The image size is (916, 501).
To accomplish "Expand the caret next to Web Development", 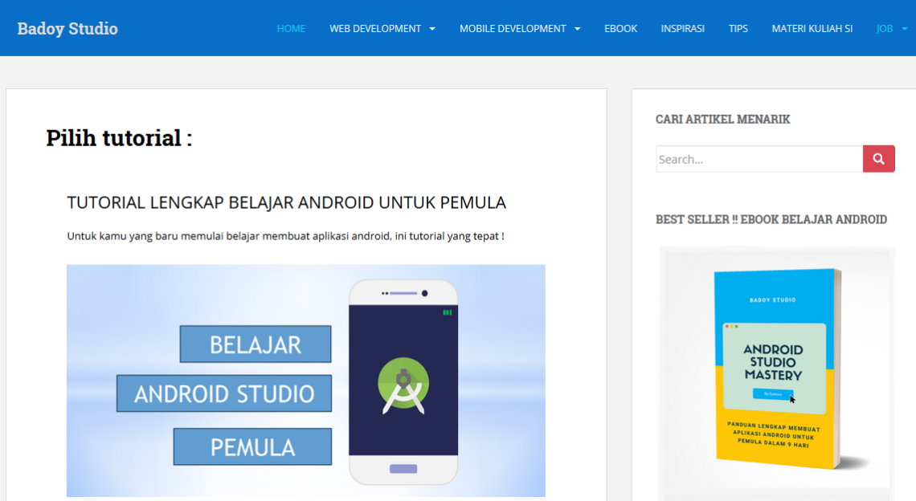I will tap(432, 29).
